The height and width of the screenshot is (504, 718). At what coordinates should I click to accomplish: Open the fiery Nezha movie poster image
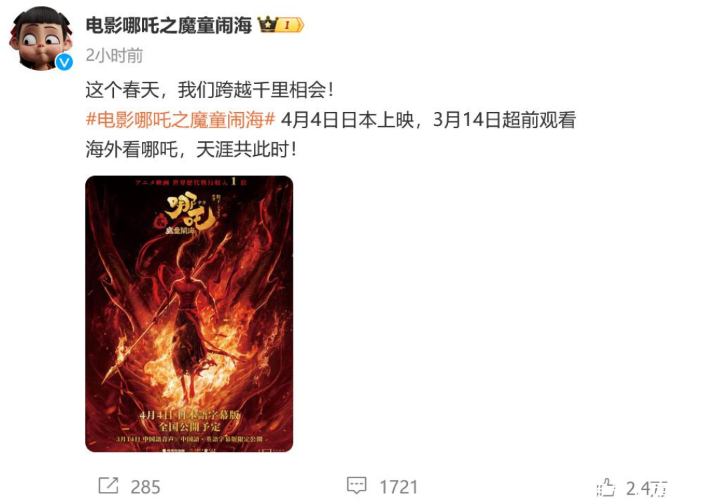point(189,314)
